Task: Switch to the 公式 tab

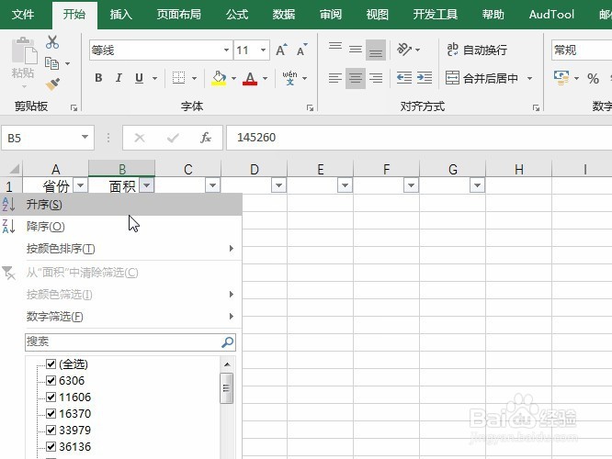Action: pyautogui.click(x=236, y=15)
